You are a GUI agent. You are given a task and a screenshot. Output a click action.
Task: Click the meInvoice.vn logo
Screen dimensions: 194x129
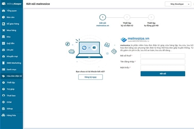click(x=135, y=39)
